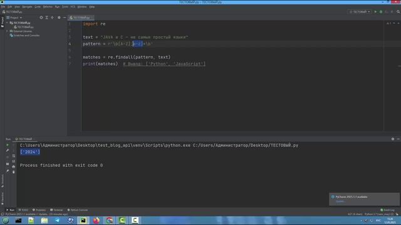
Task: Open Run panel settings gear icon
Action: (393, 139)
